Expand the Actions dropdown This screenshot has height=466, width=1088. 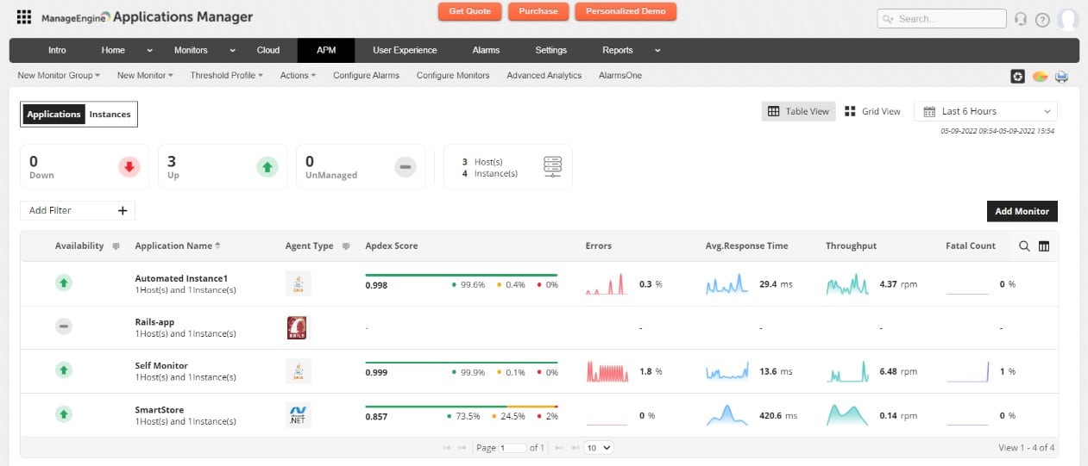pos(298,76)
